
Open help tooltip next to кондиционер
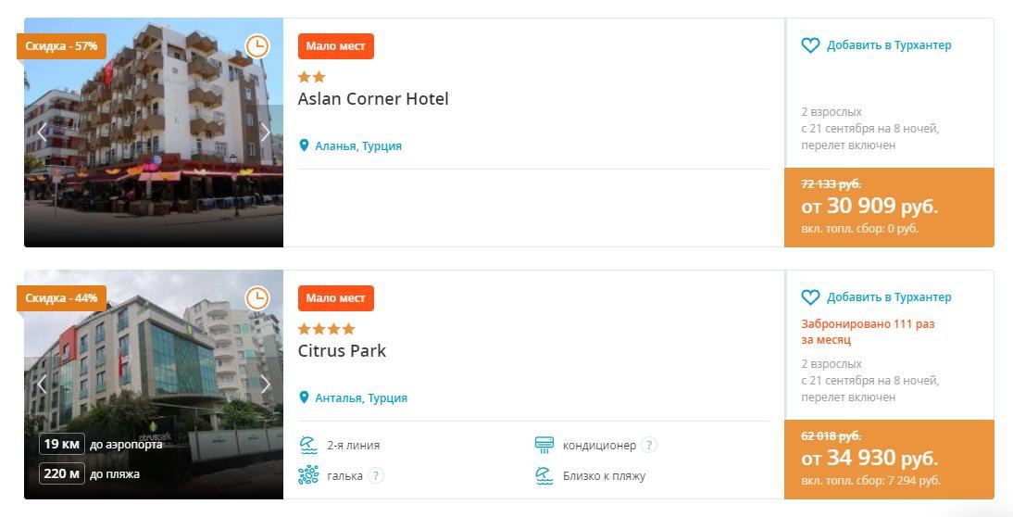(649, 445)
